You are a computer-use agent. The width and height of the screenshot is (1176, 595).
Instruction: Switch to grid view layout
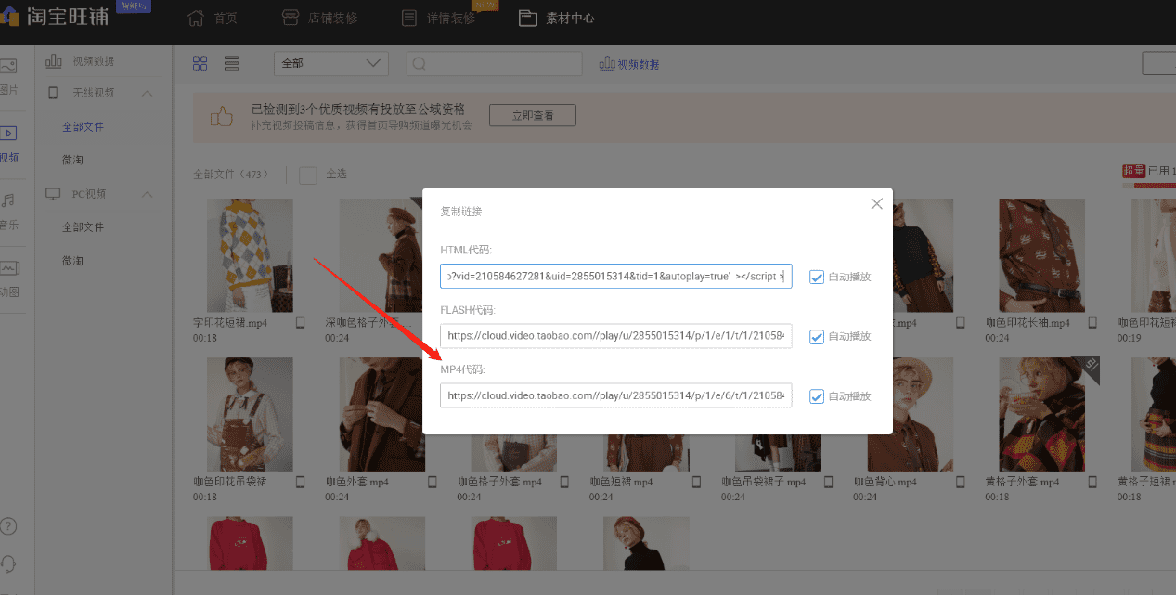pos(200,63)
